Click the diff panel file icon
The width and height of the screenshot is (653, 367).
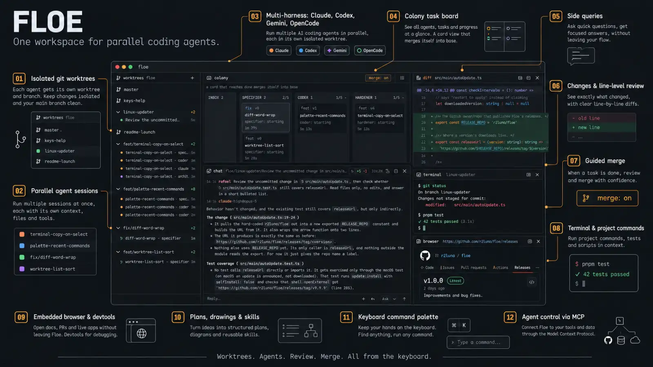coord(418,78)
